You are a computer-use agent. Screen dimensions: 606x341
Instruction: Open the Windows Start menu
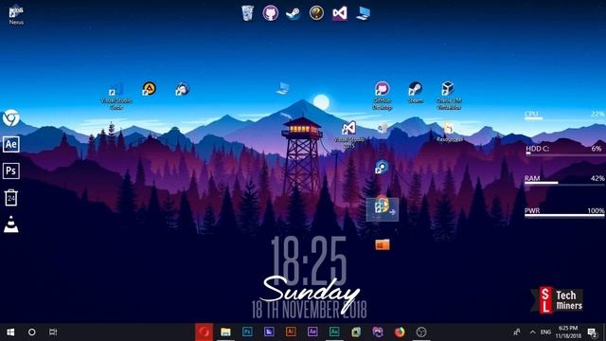pos(10,332)
